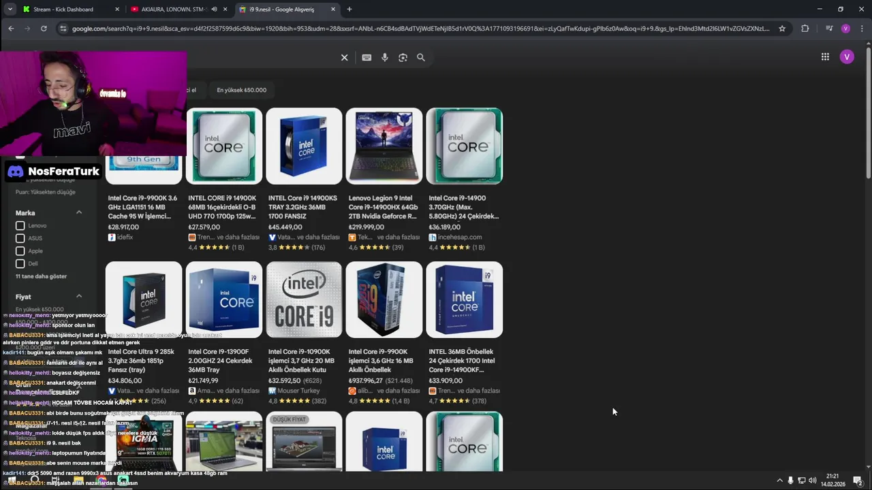Start voice search with the microphone icon
The image size is (872, 490).
pos(385,58)
